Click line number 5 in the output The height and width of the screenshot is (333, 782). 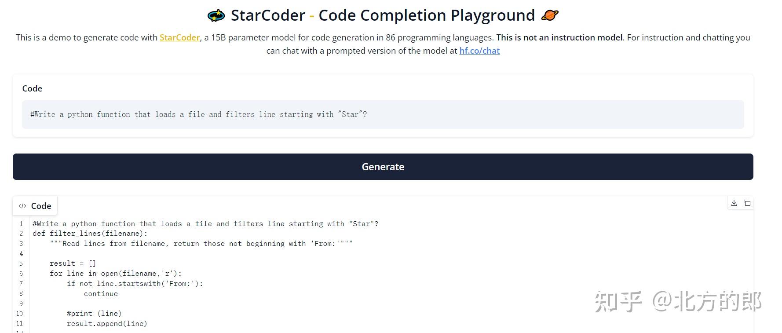point(21,263)
